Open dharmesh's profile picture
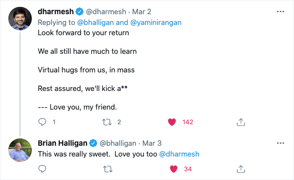The width and height of the screenshot is (294, 180). pyautogui.click(x=20, y=19)
